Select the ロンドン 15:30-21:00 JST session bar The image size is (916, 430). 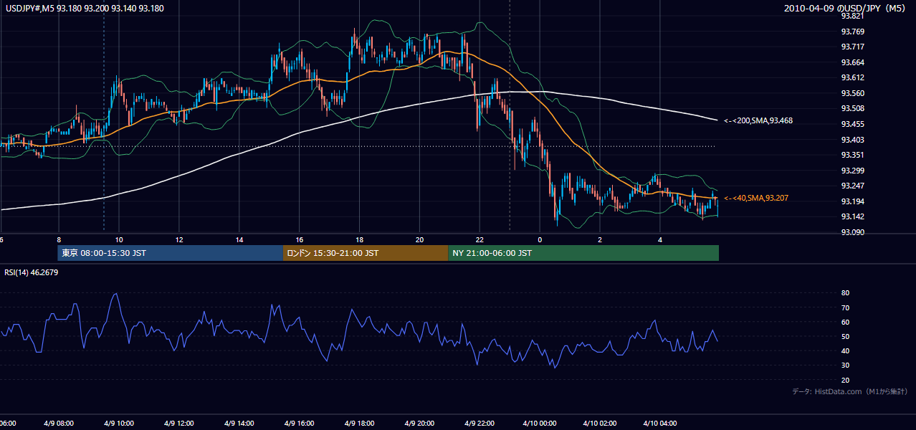coord(366,253)
